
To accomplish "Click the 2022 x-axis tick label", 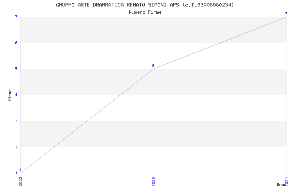I will coord(20,182).
